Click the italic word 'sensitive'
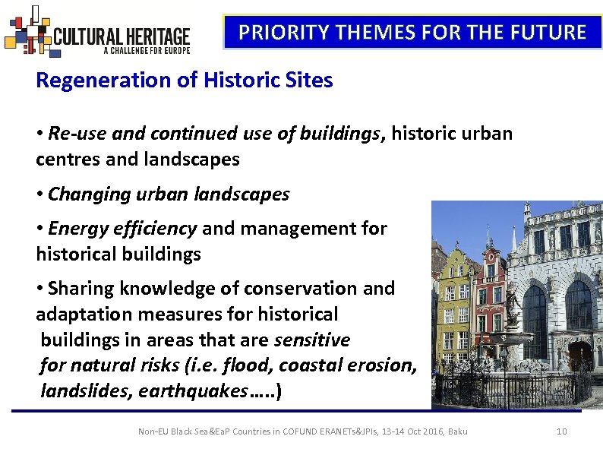603x452 pixels. pyautogui.click(x=312, y=340)
